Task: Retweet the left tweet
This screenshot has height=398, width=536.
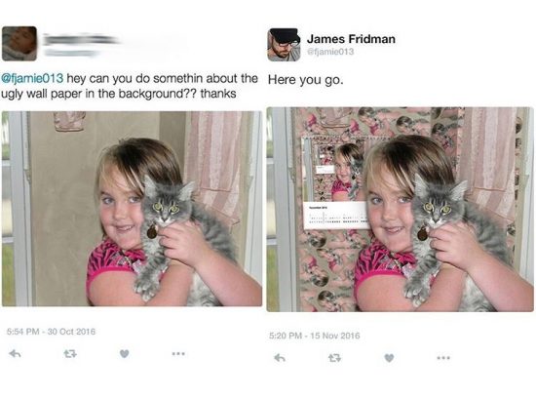Action: coord(70,353)
